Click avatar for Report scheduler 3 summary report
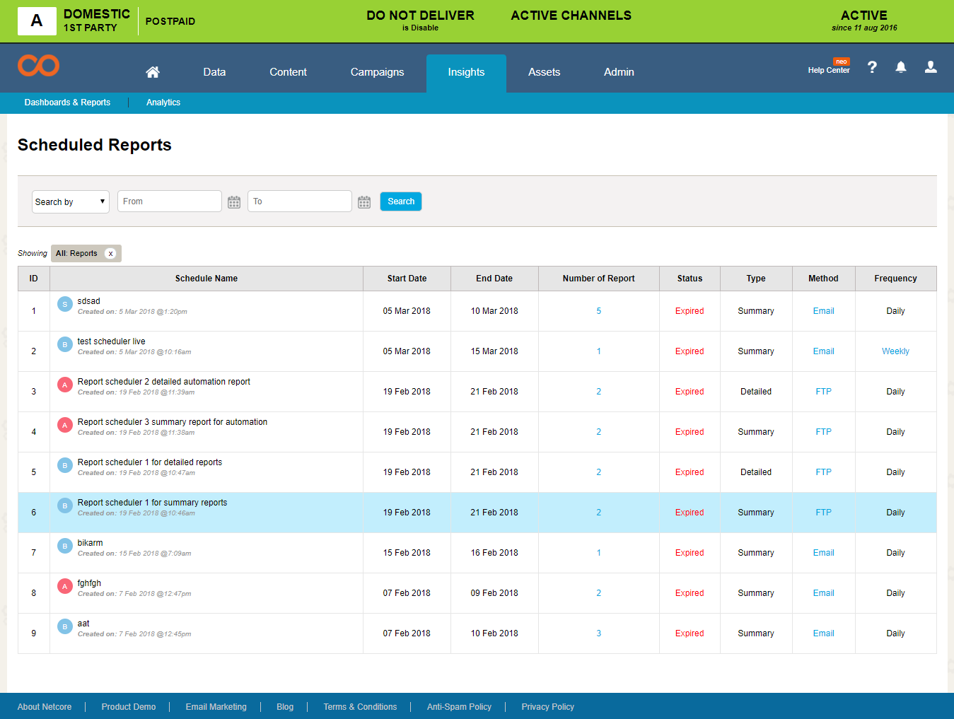The width and height of the screenshot is (954, 719). pos(65,425)
